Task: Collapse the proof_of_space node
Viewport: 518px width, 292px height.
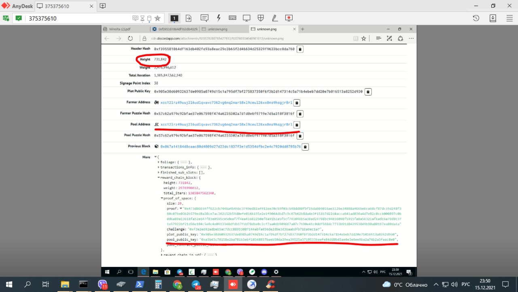Action: [x=162, y=198]
